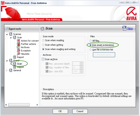This screenshot has height=116, width=140.
Task: Click the Scanner node icon in the tree
Action: pyautogui.click(x=10, y=34)
